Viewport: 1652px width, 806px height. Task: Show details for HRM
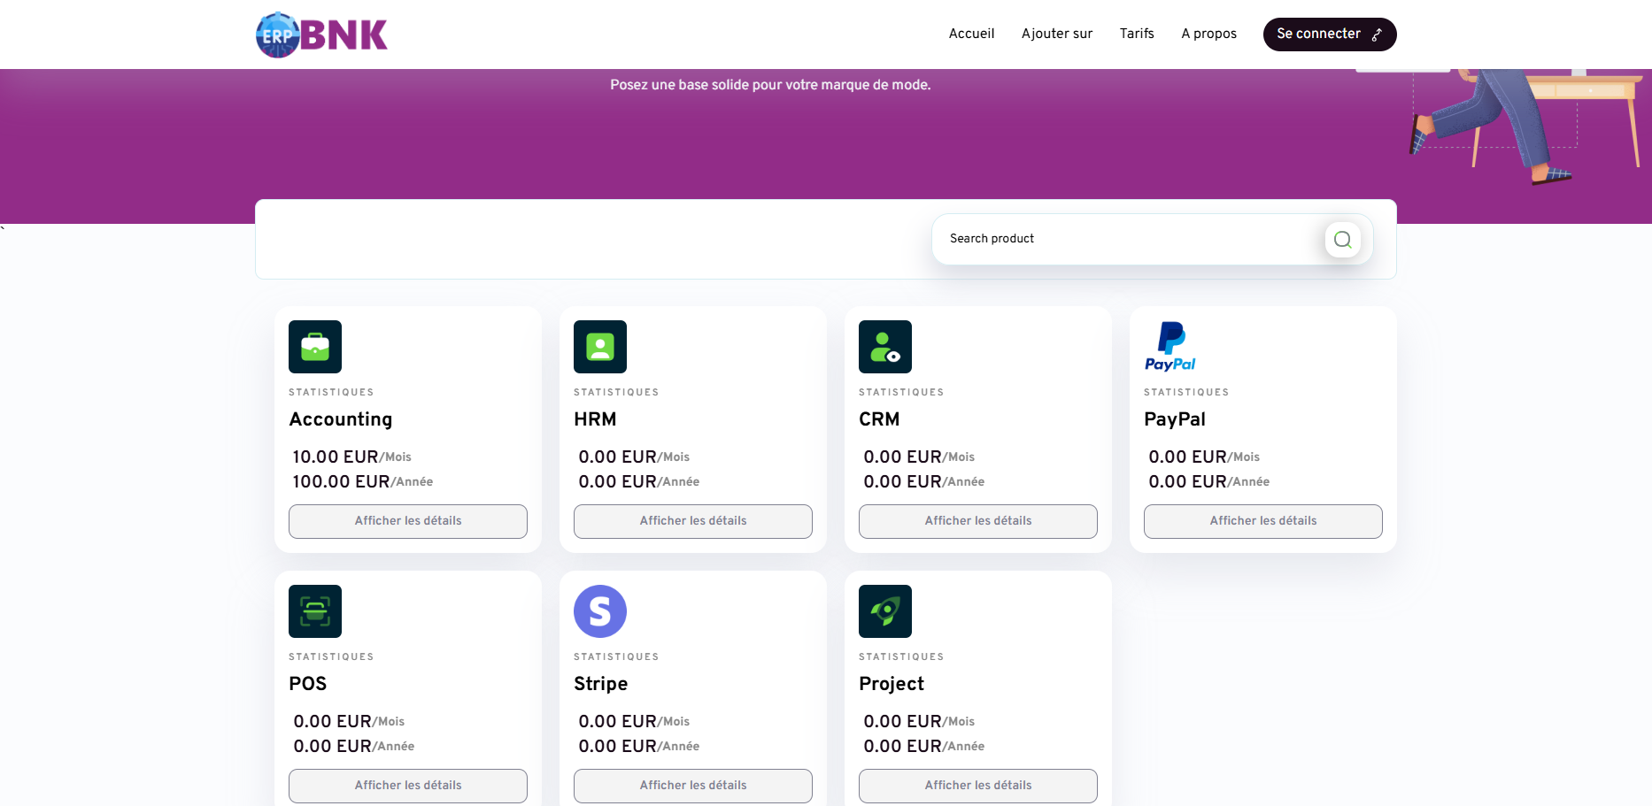coord(693,521)
